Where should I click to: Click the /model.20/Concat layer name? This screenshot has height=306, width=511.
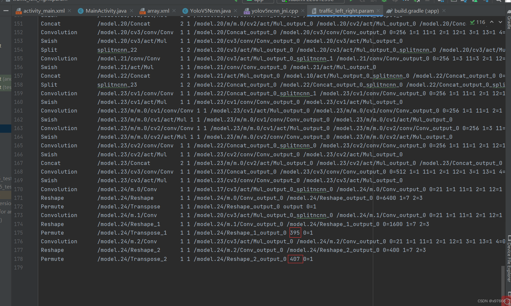[x=124, y=24]
